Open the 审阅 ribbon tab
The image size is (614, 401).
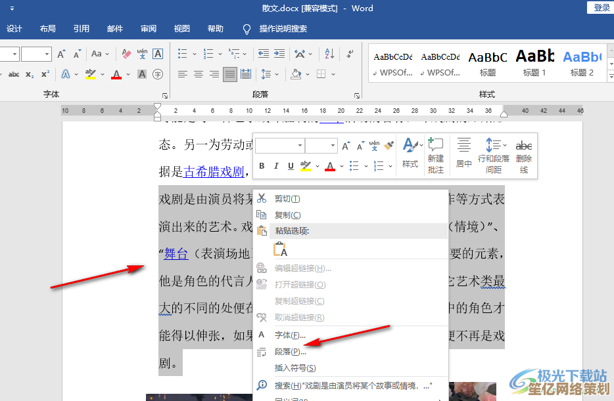pos(149,28)
